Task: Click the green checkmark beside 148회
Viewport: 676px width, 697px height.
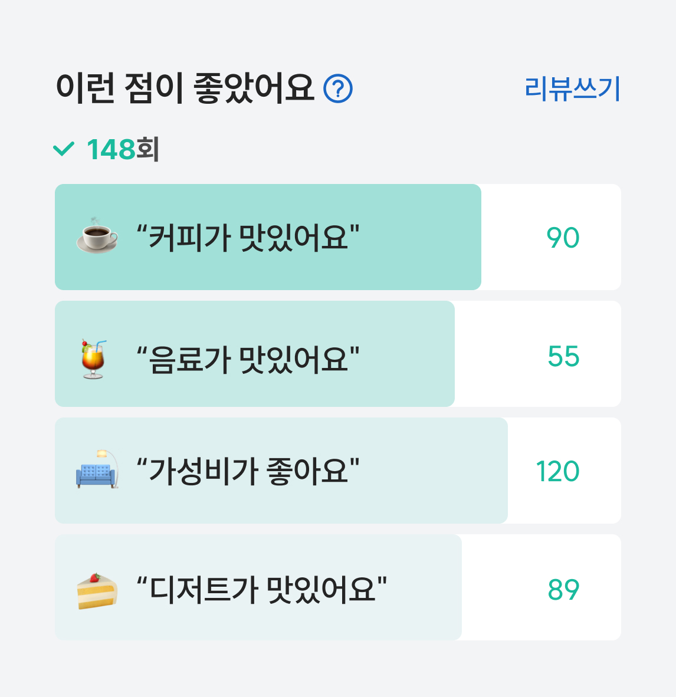Action: tap(64, 149)
